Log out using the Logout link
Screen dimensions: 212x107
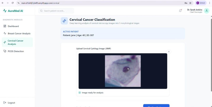pos(11,103)
